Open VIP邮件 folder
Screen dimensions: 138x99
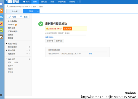coord(11,25)
